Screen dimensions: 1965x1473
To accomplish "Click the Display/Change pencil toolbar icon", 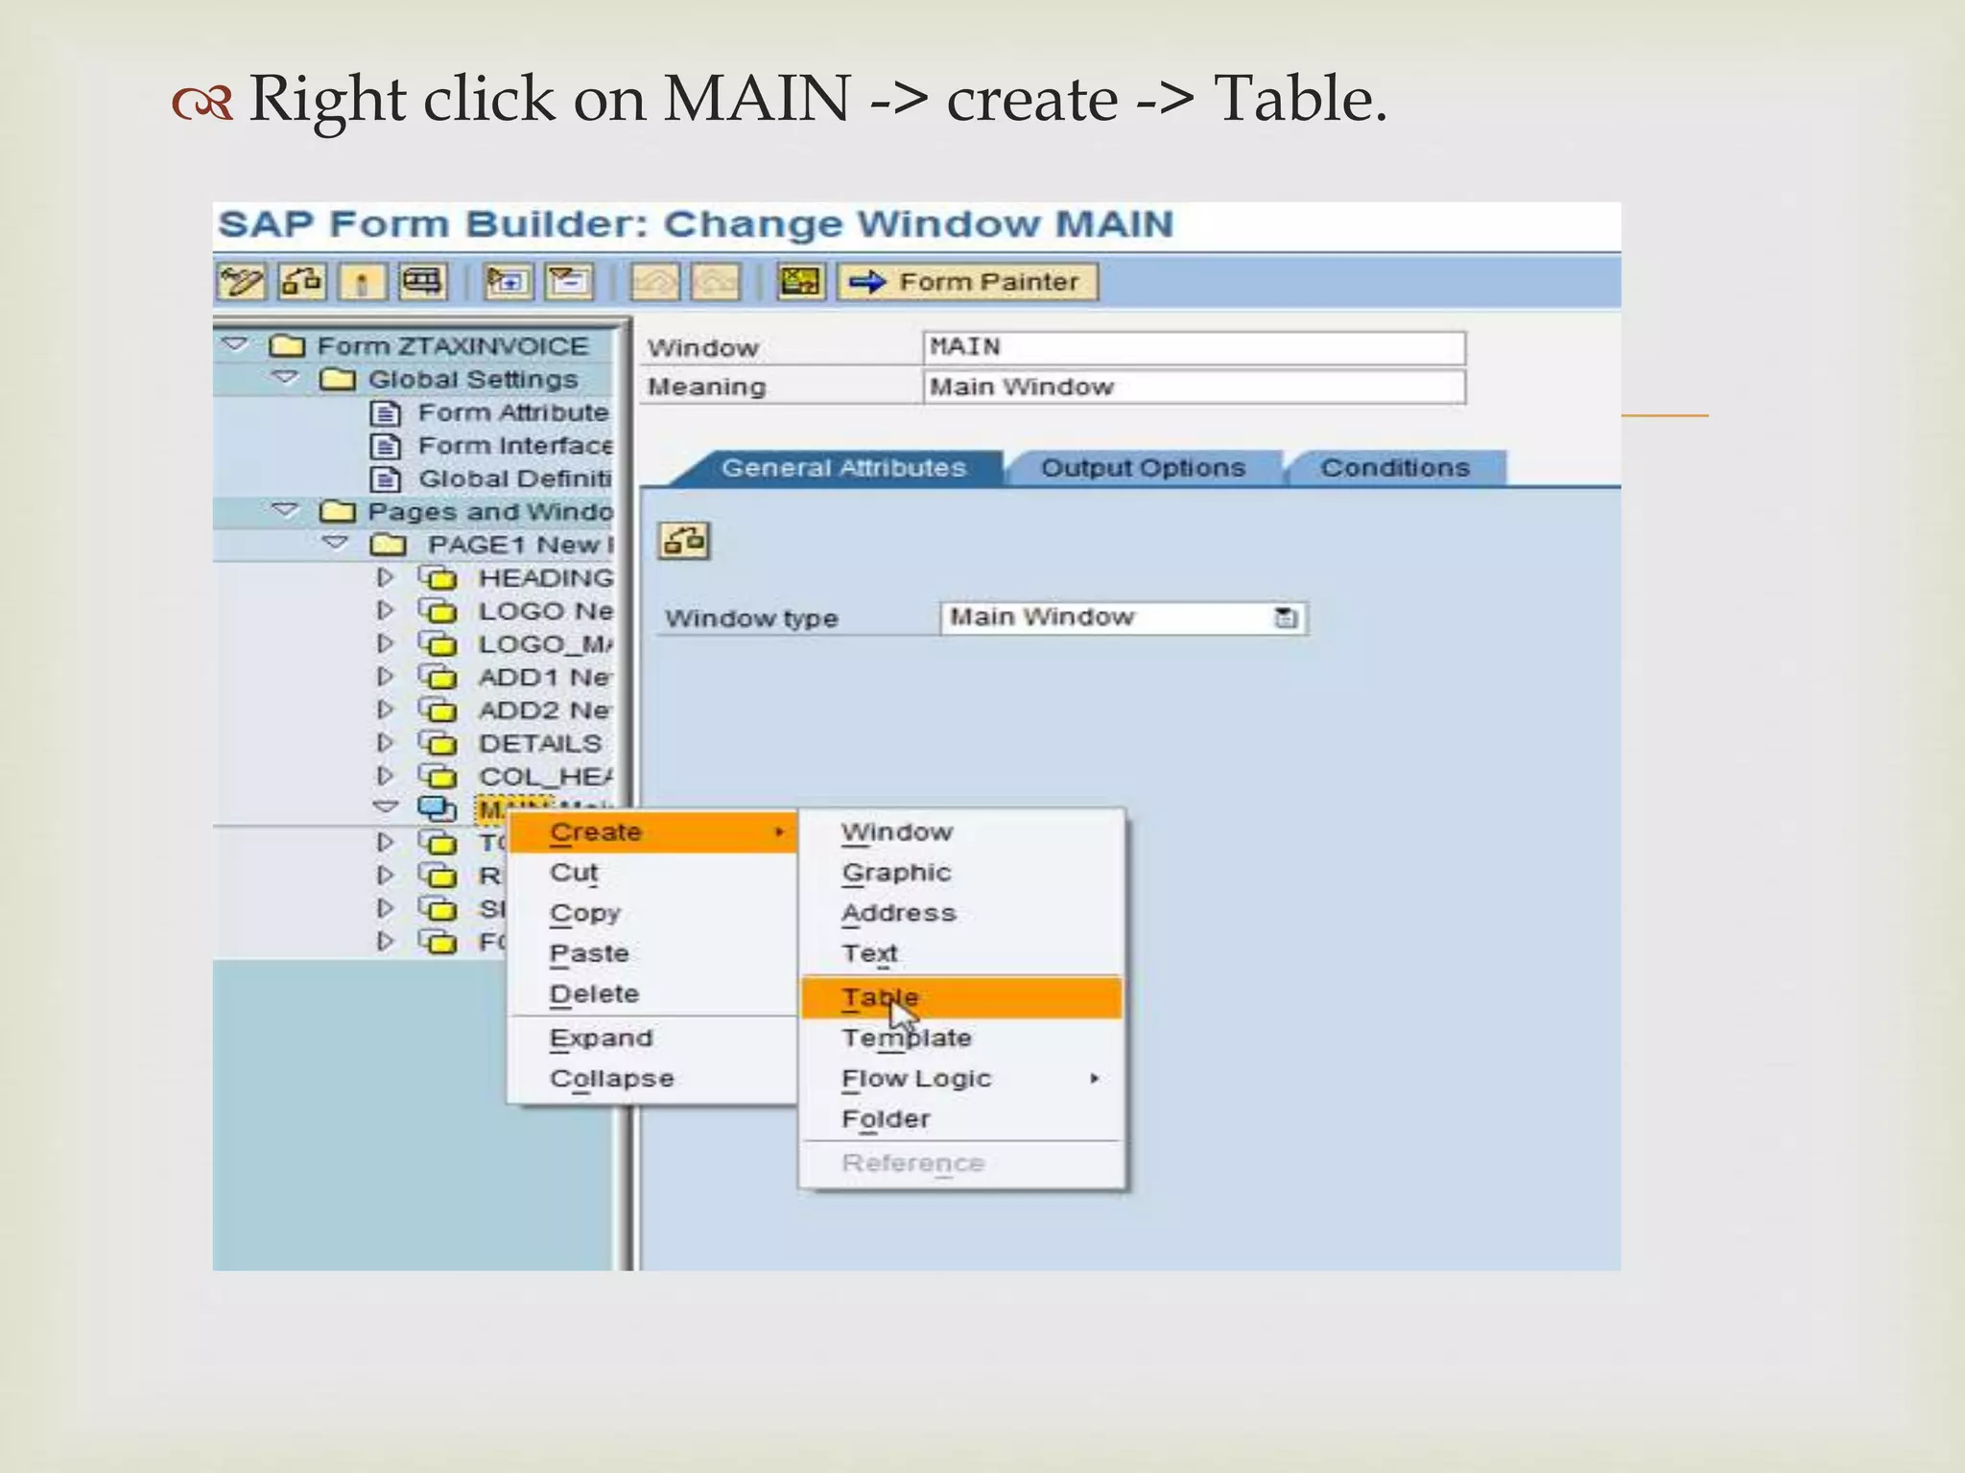I will coord(240,282).
